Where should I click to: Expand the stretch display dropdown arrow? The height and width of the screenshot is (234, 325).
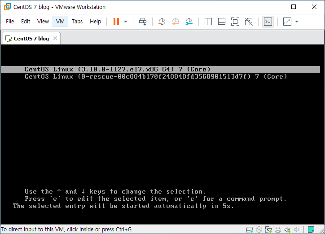tap(297, 22)
